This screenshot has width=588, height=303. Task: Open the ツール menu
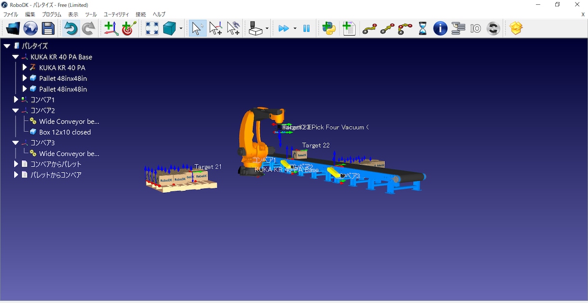point(91,14)
